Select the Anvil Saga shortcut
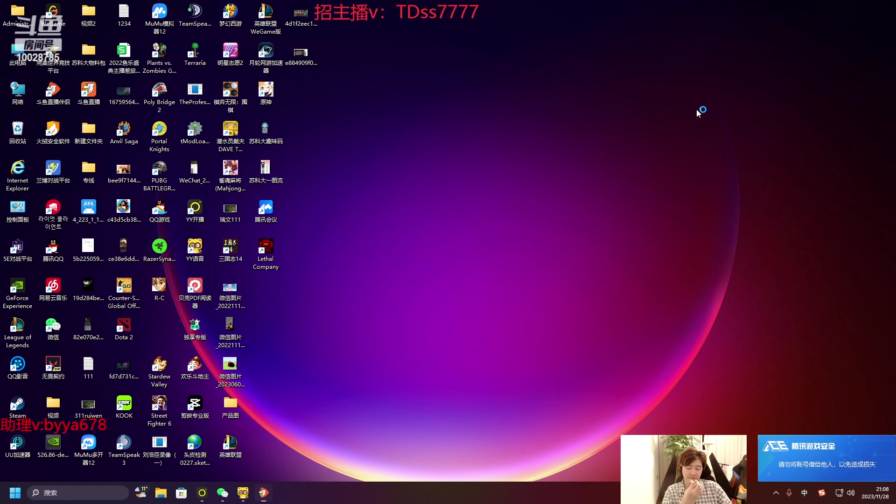This screenshot has height=504, width=896. click(124, 133)
